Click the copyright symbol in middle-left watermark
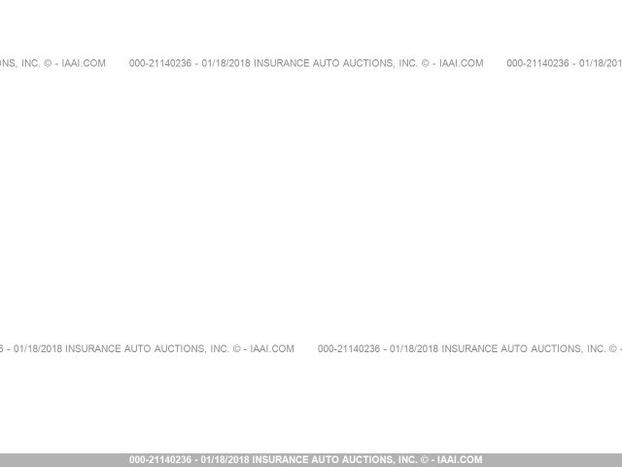 click(x=236, y=348)
